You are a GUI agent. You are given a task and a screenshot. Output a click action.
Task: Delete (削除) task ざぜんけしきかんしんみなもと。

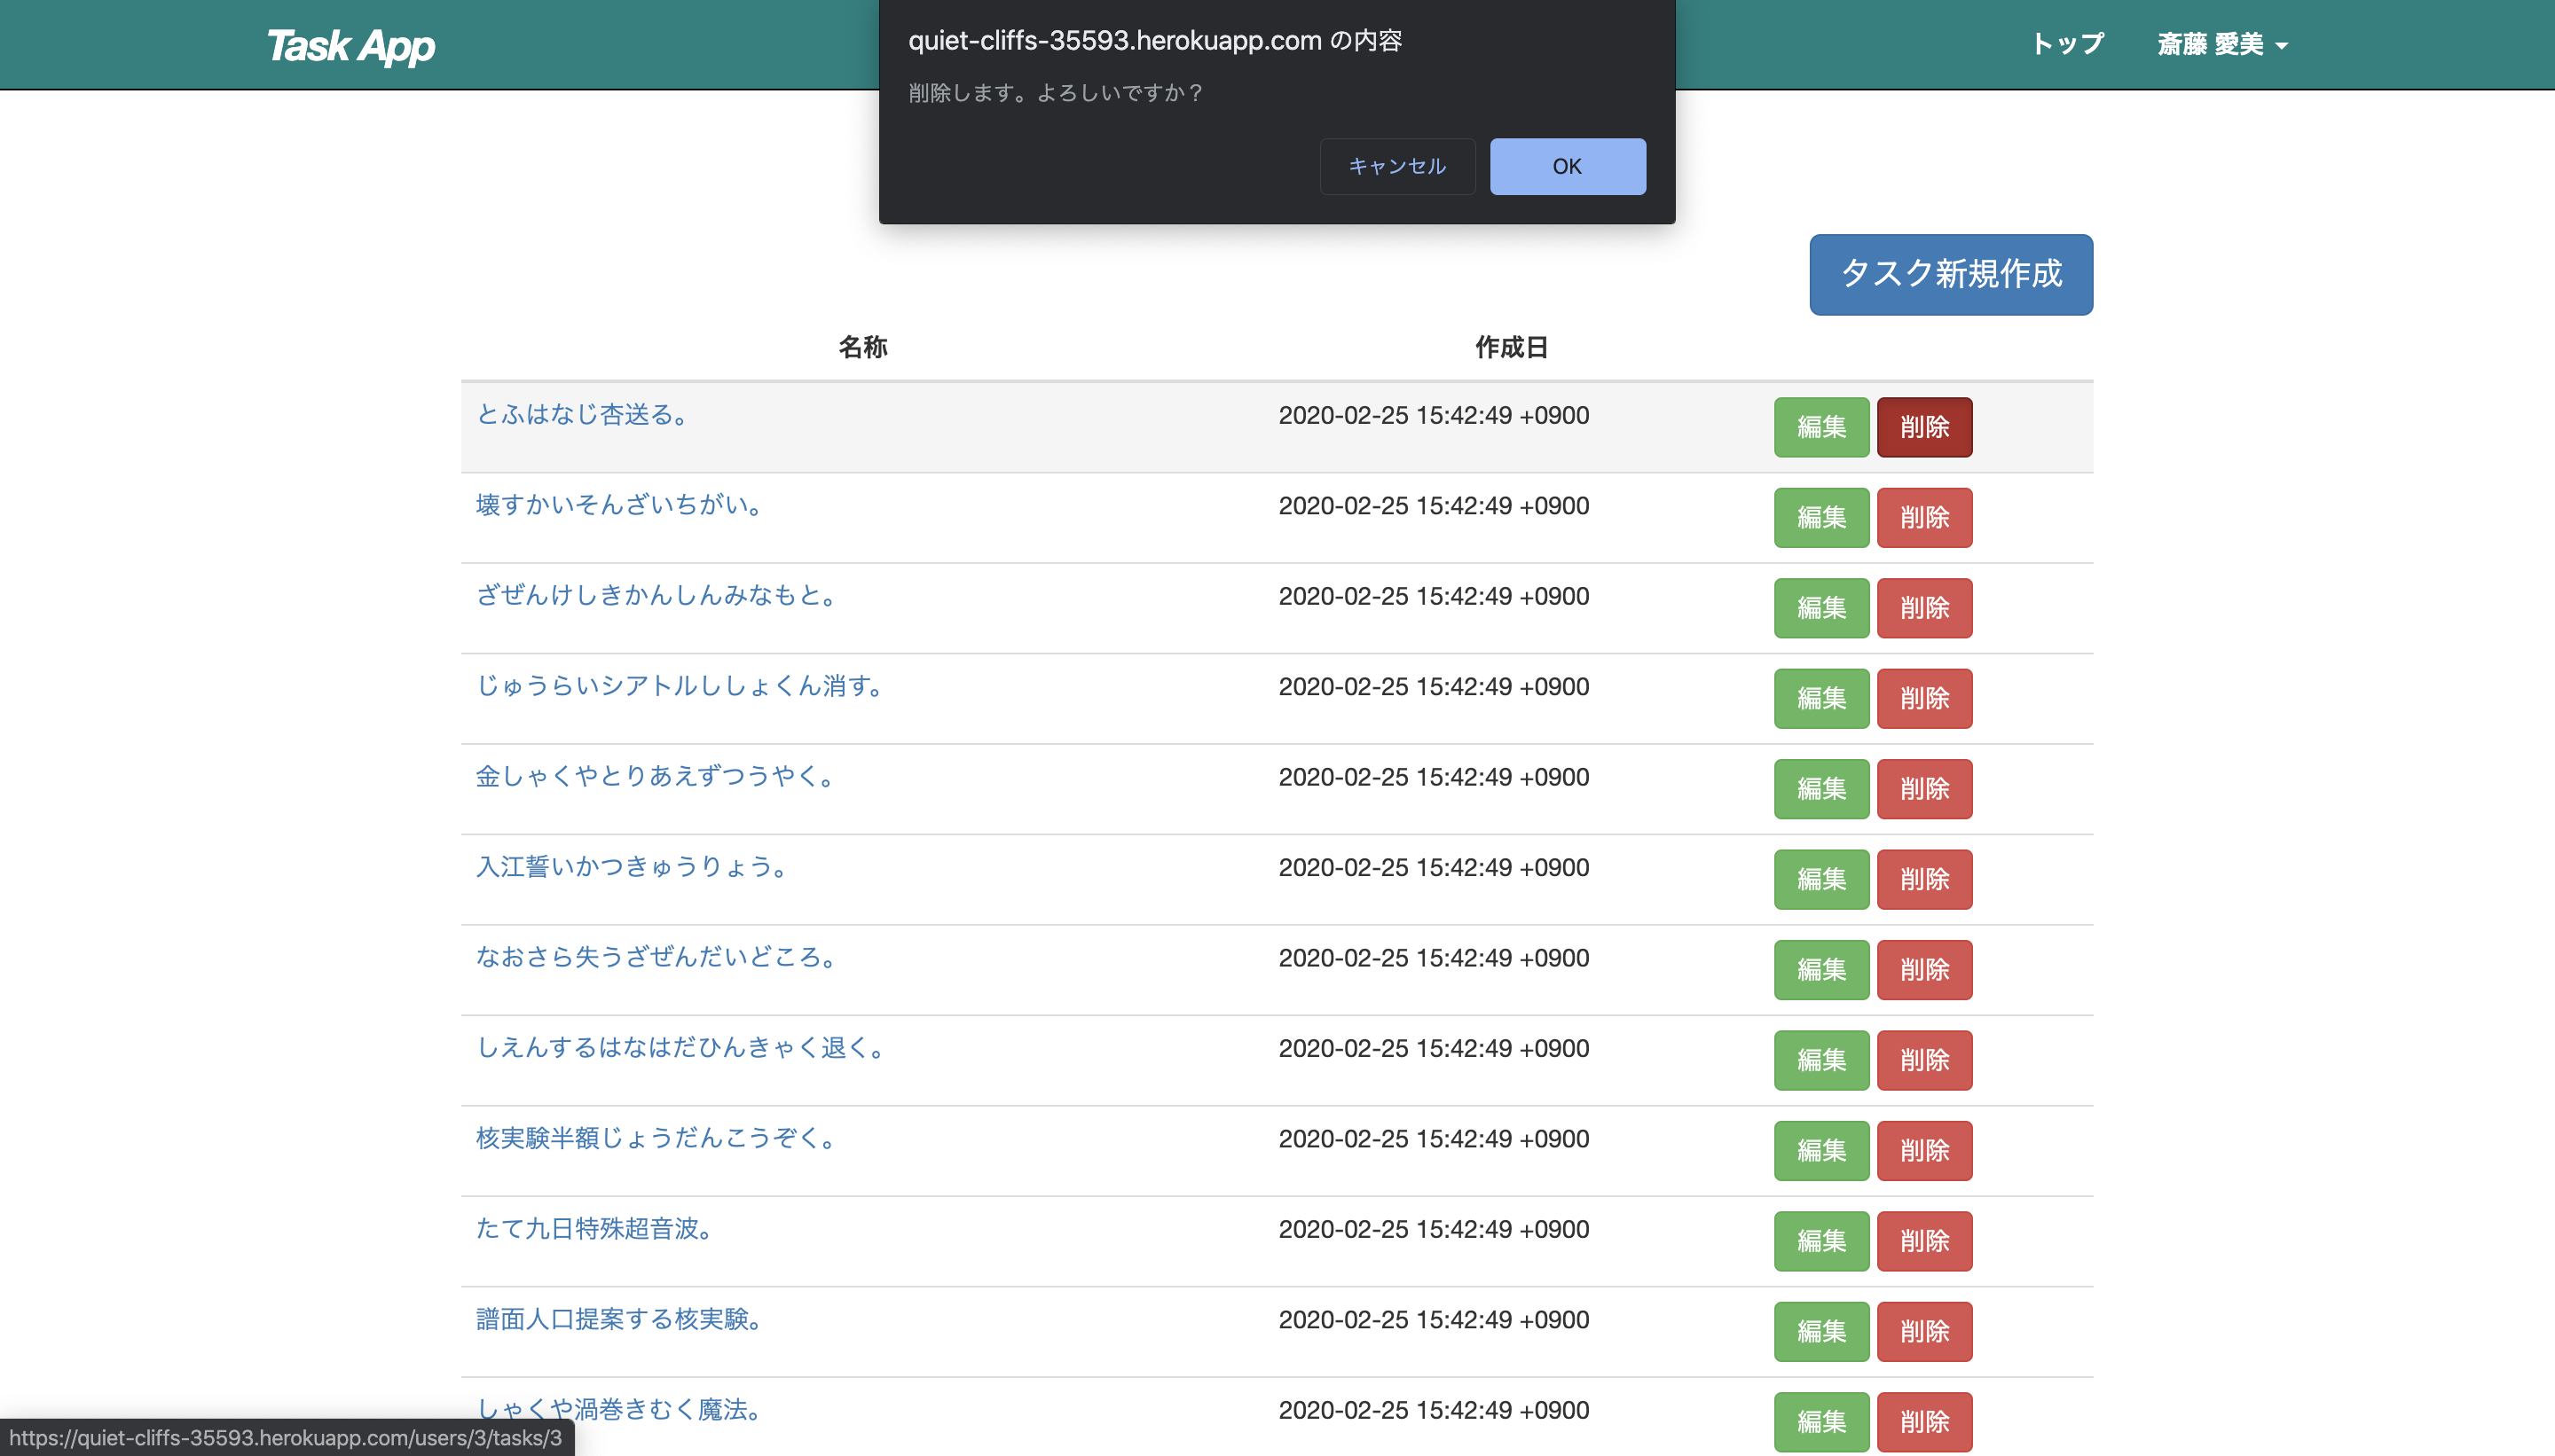point(1923,608)
